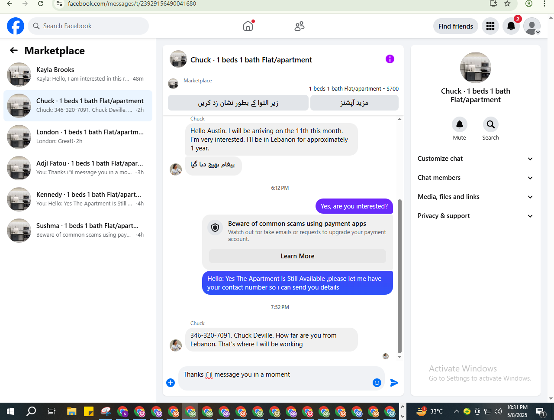Click the message starting "346-320-7091. Chuck Deville"
The height and width of the screenshot is (420, 554).
[272, 340]
